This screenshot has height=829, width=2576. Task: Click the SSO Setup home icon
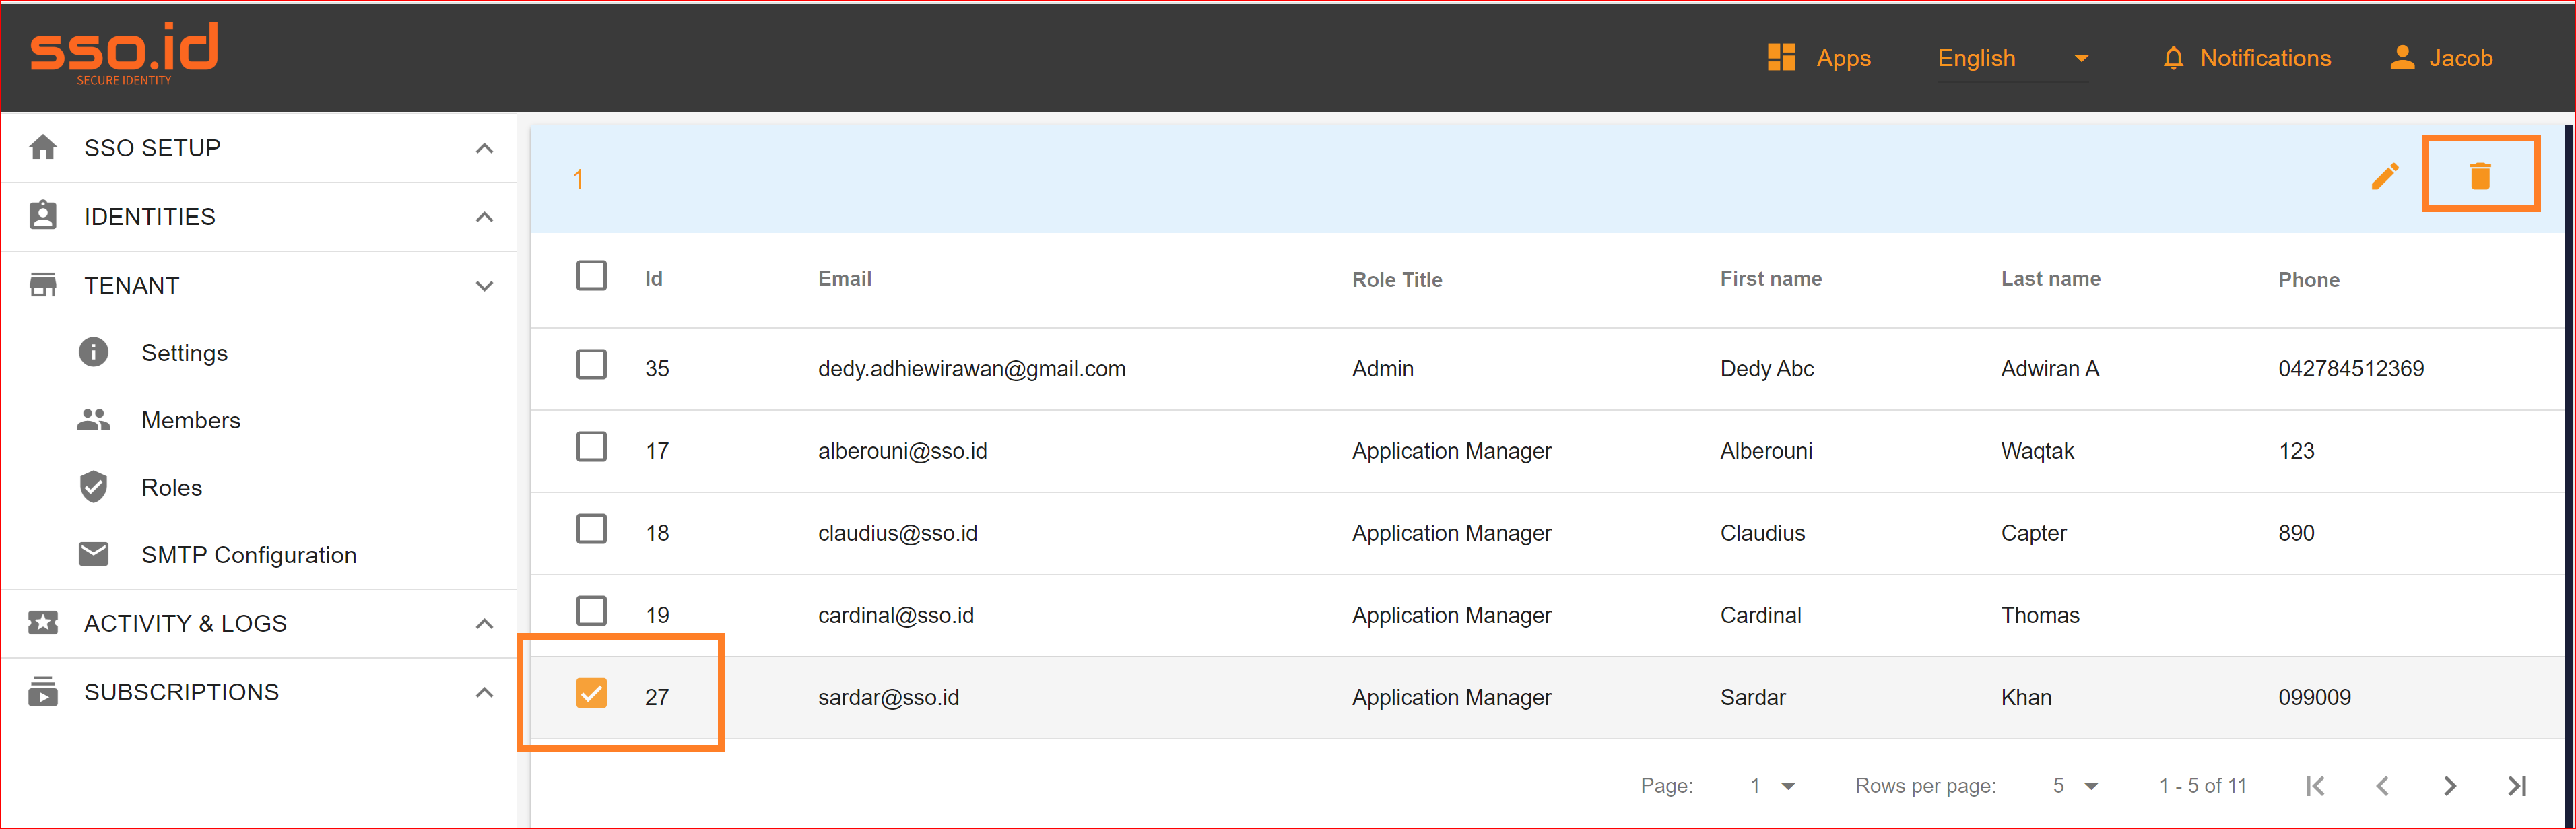coord(43,148)
